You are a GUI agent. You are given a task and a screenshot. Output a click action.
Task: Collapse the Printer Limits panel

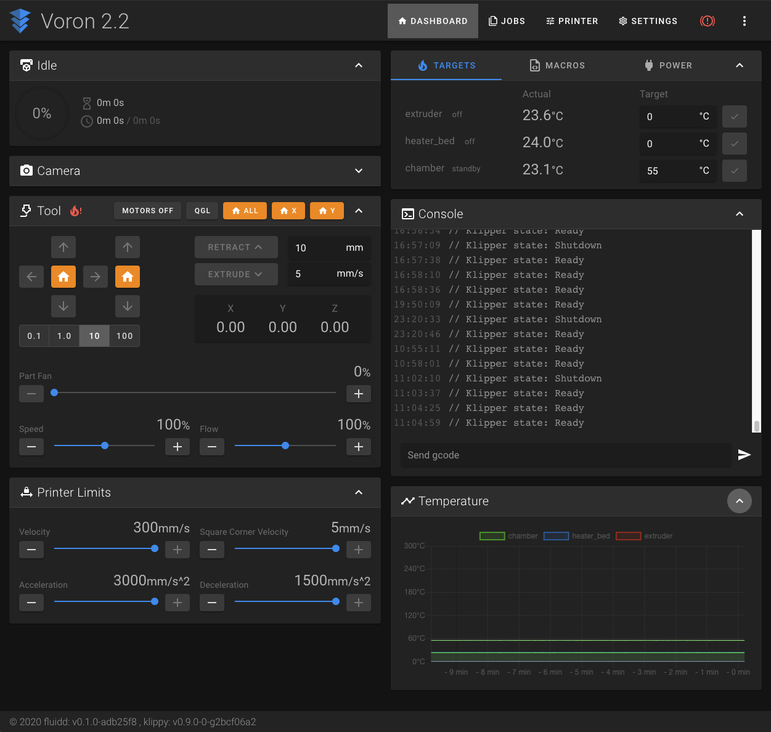359,492
